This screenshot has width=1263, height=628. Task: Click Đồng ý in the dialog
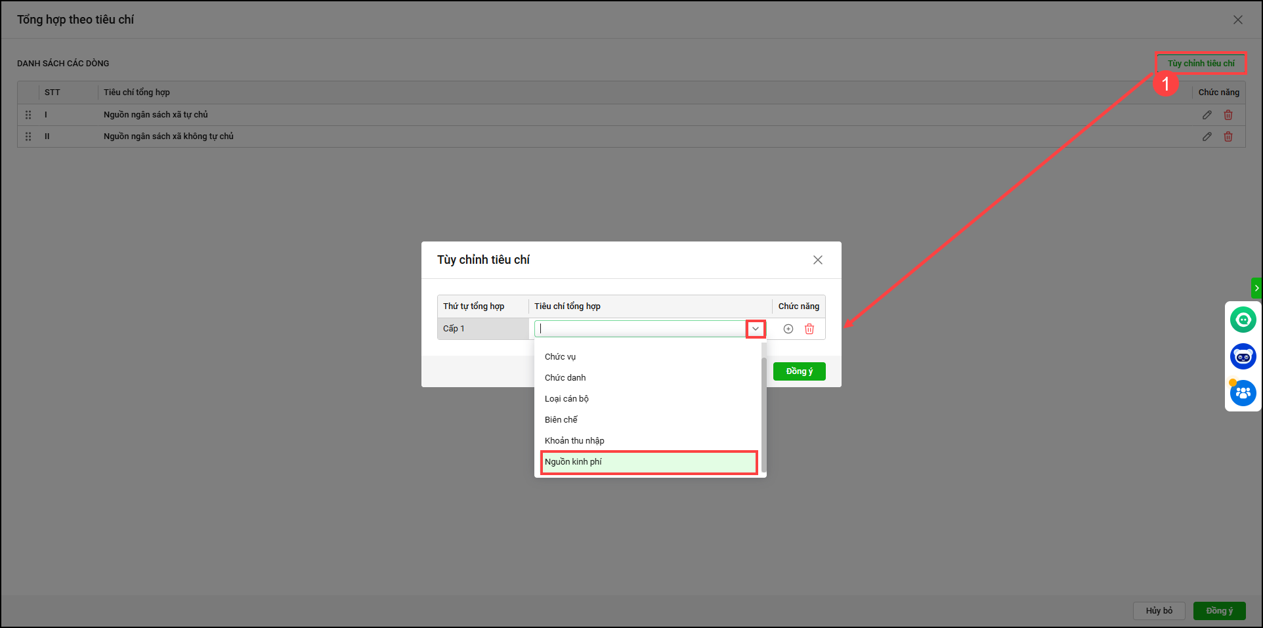coord(799,371)
